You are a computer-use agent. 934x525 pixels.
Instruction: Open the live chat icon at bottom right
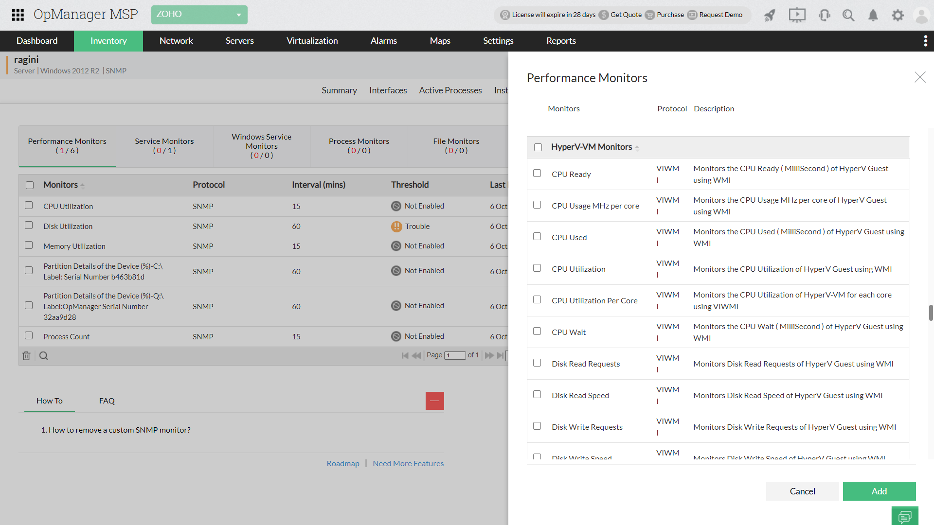coord(905,516)
